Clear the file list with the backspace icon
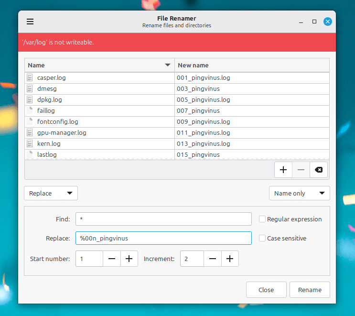 (x=319, y=170)
